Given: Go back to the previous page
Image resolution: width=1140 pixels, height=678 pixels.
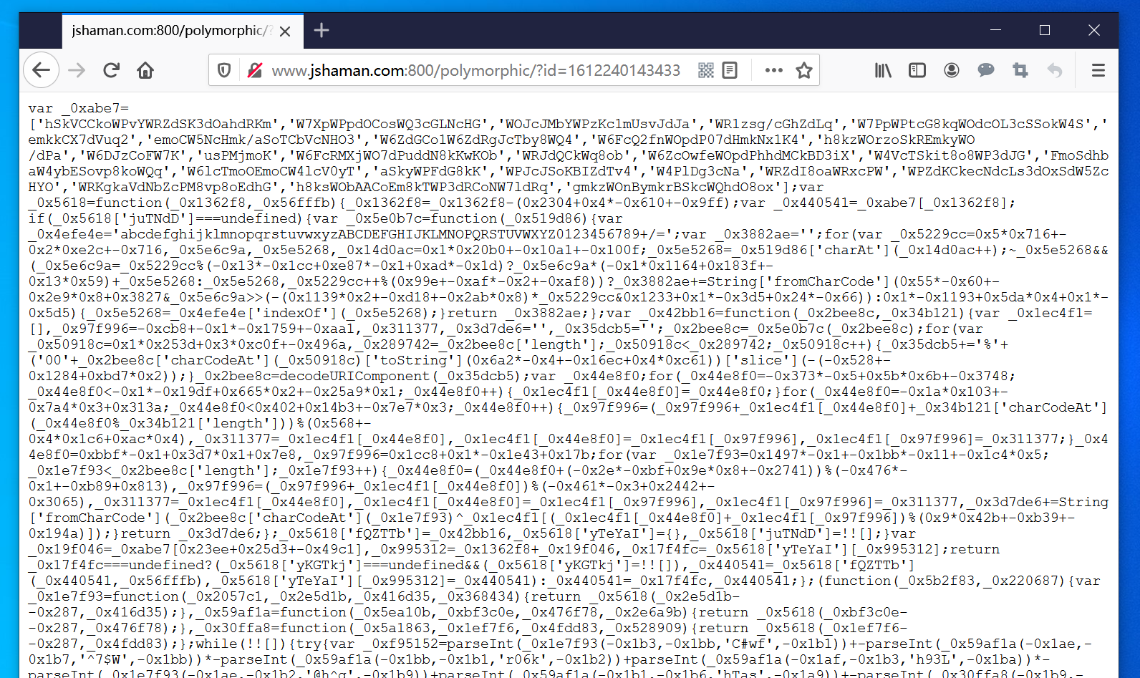Looking at the screenshot, I should click(x=42, y=70).
